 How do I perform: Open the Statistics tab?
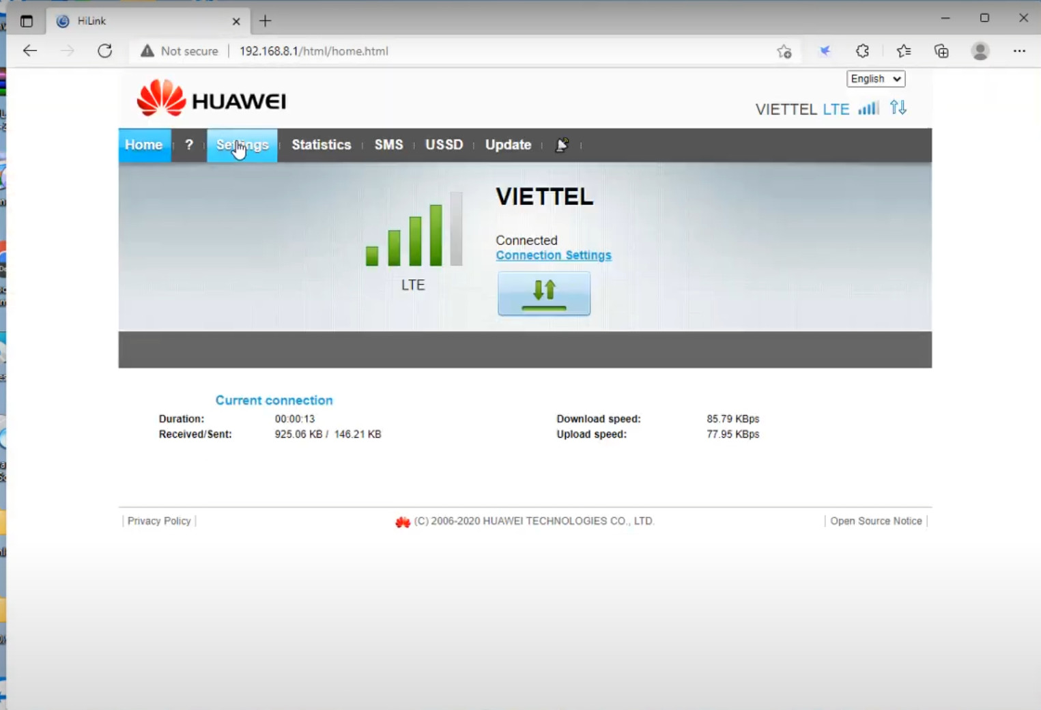coord(322,145)
